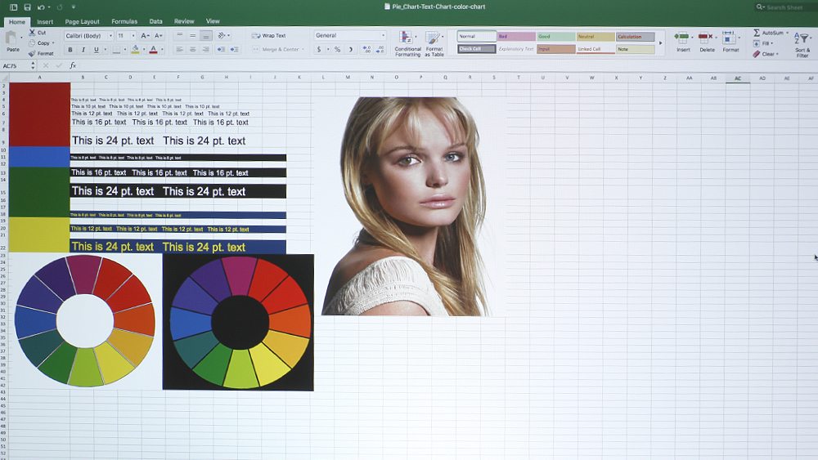The width and height of the screenshot is (818, 460).
Task: Apply the comma style format
Action: 351,50
